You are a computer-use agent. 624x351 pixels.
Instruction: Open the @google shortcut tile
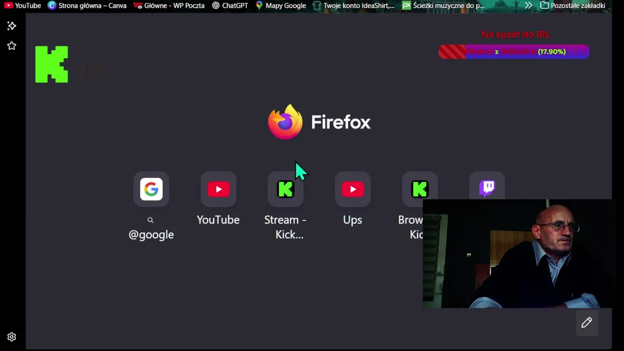click(151, 189)
